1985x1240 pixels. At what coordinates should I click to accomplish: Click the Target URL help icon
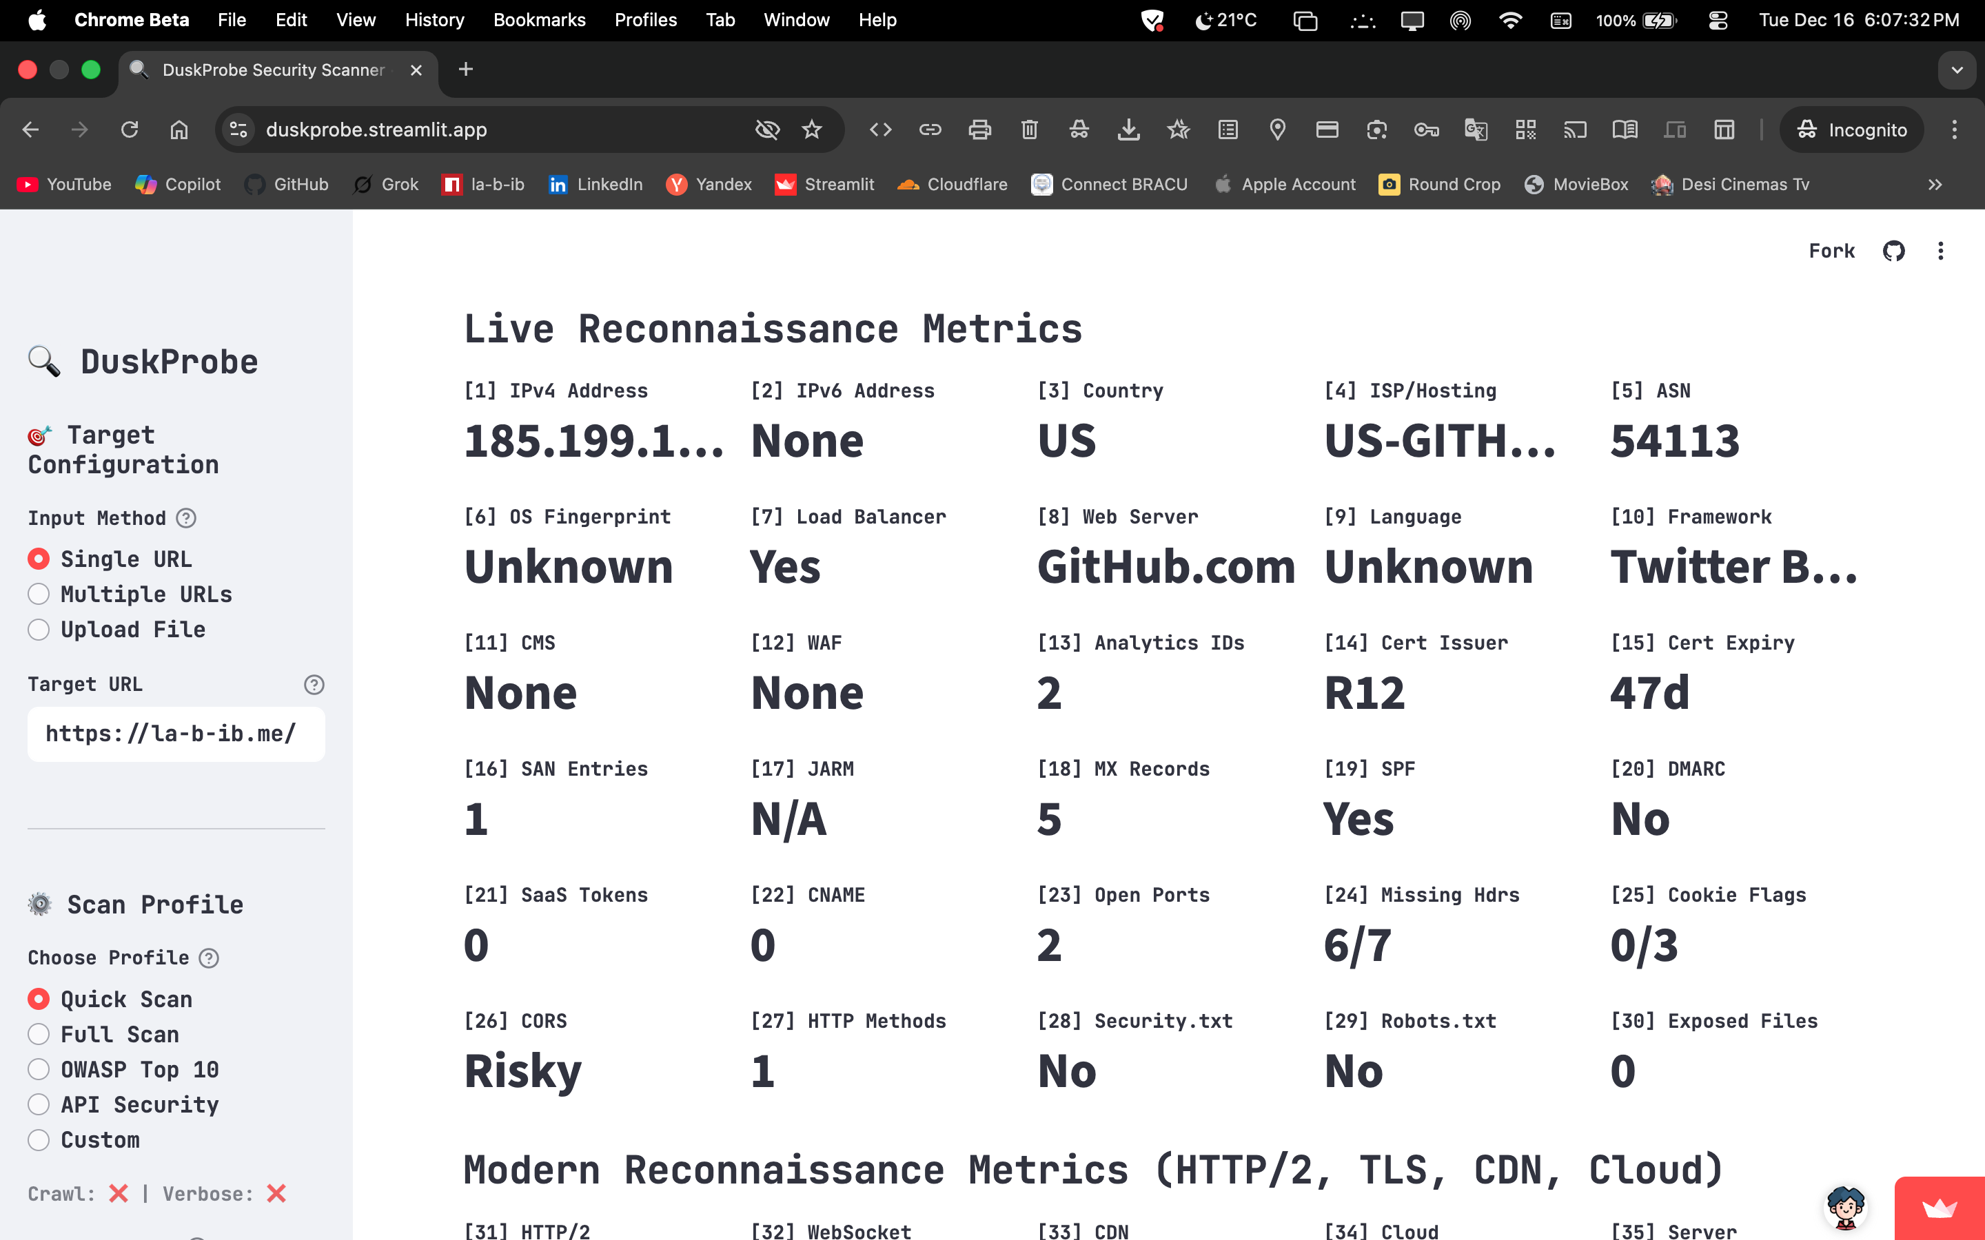tap(314, 685)
